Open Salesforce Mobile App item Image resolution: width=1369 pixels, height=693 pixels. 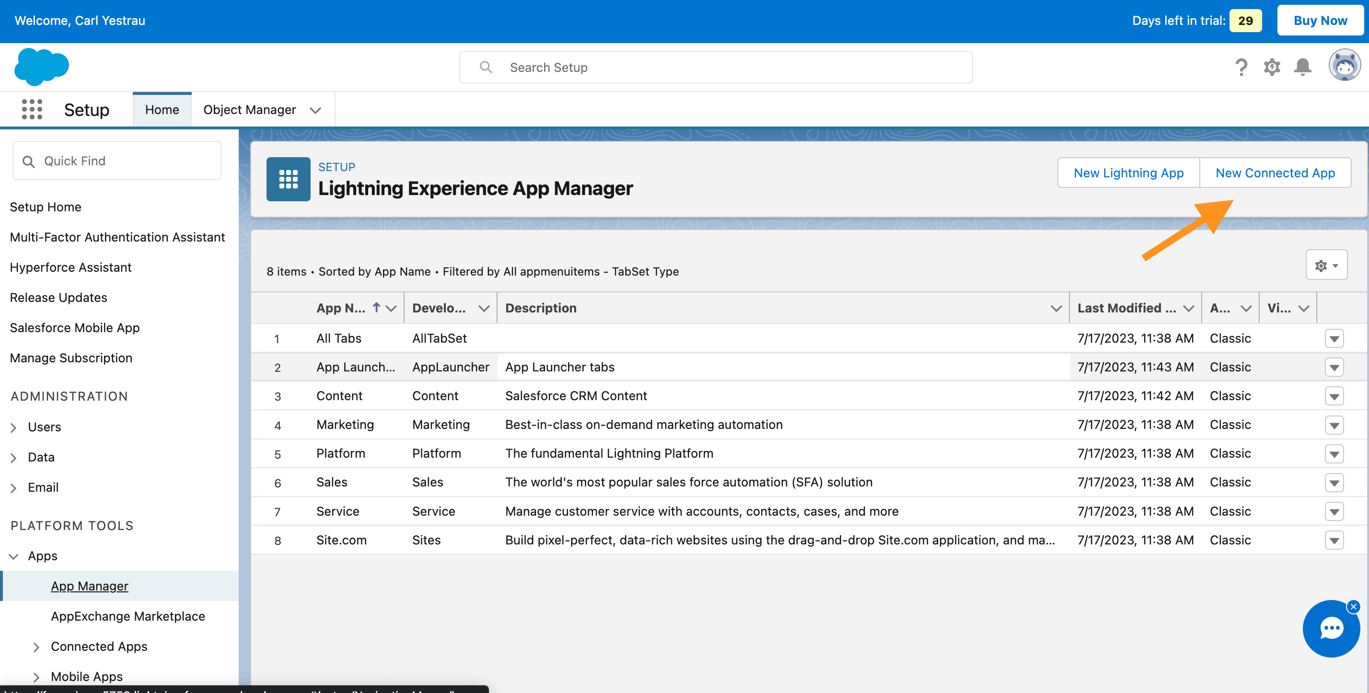pyautogui.click(x=74, y=328)
